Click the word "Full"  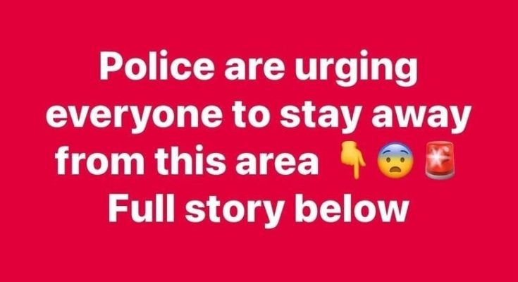(x=141, y=207)
